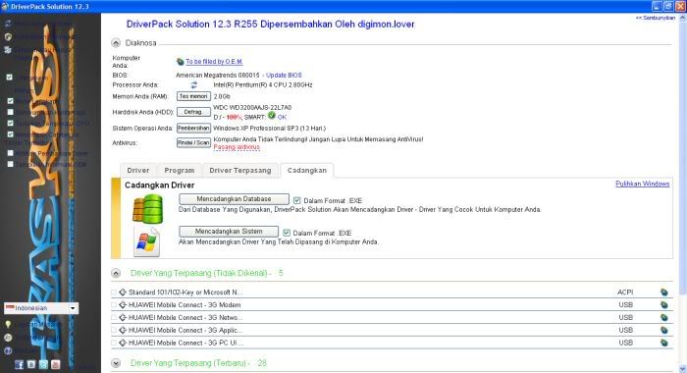
Task: Click the Tes memori button
Action: (193, 96)
